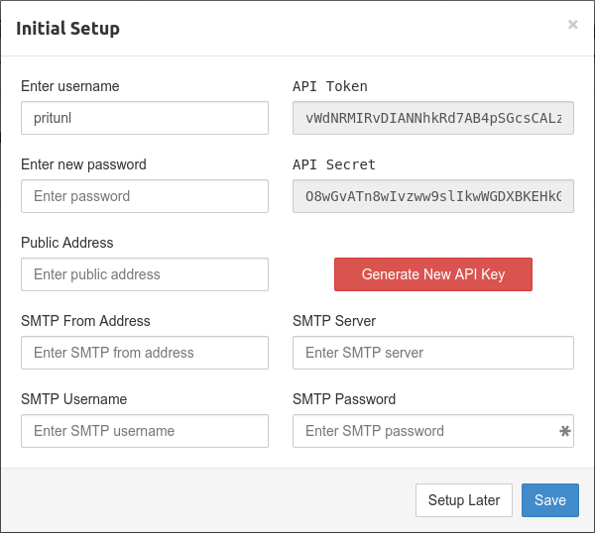Viewport: 595px width, 533px height.
Task: Click the SMTP Server label
Action: pos(334,321)
